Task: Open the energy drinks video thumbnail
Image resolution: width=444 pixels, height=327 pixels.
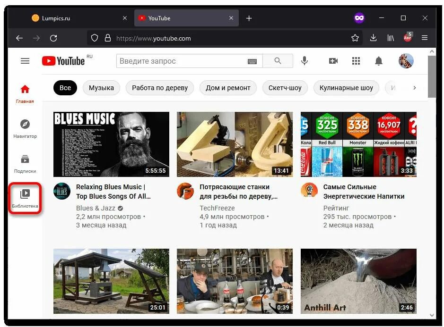Action: tap(358, 144)
